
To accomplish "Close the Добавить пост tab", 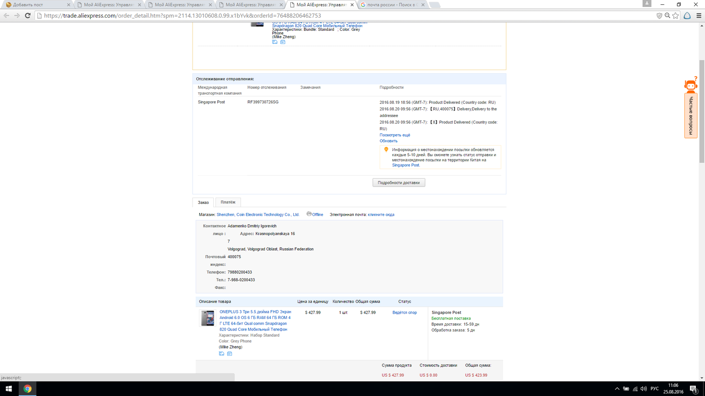I will [x=68, y=5].
